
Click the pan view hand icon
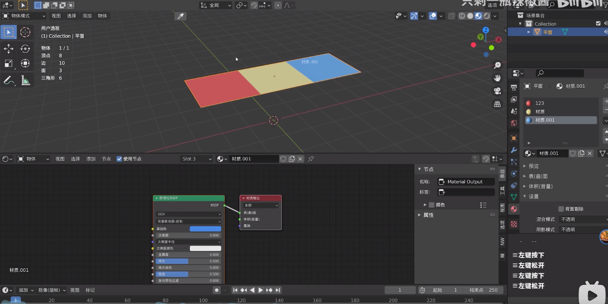497,78
